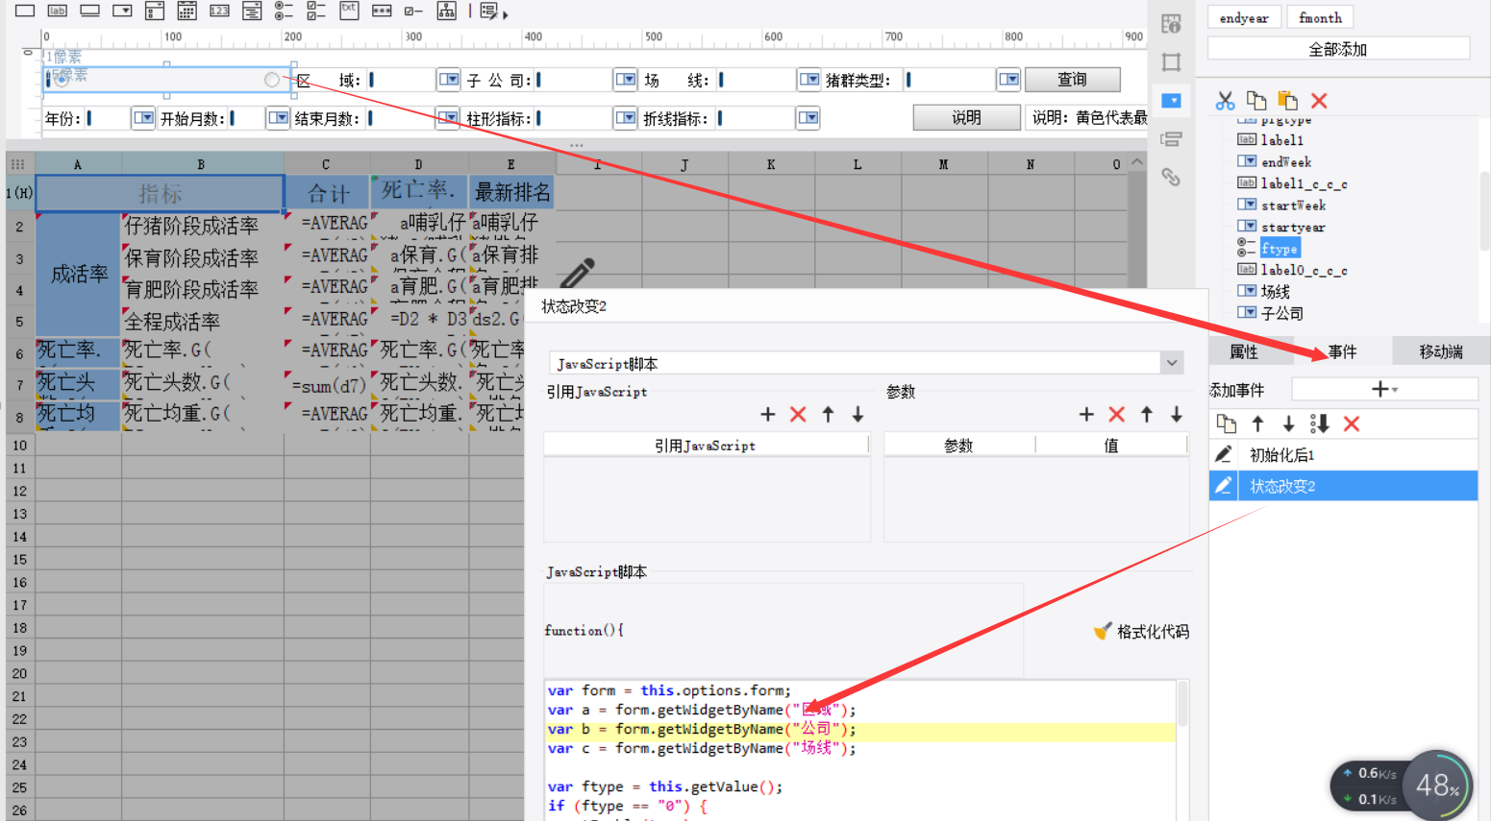Edit the 初始化后1 event with the pencil

tap(1224, 454)
